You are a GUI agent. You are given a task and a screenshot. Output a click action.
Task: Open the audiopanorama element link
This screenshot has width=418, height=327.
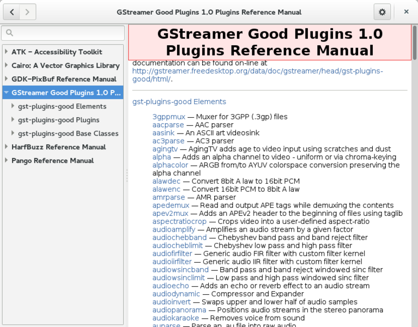click(179, 310)
